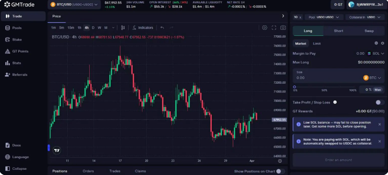Viewport: 388px width, 175px height.
Task: Select the D daily timeframe
Action: pos(93,28)
